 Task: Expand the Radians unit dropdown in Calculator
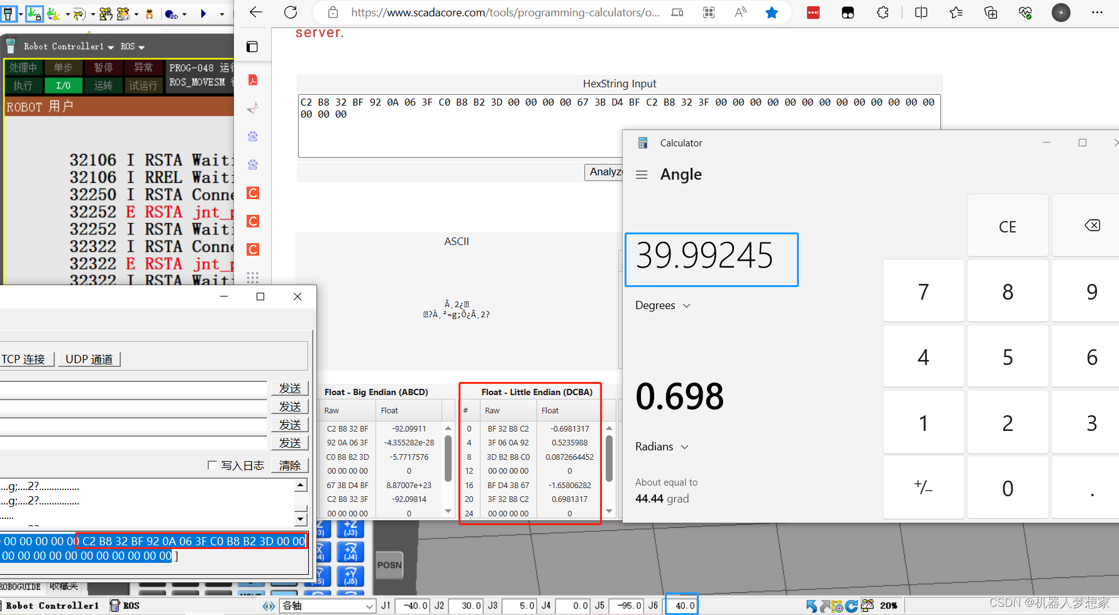[662, 447]
